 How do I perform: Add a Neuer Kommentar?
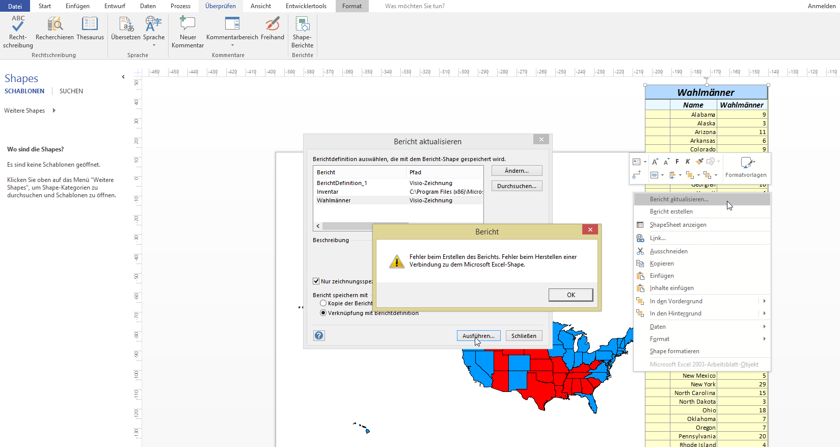[x=187, y=25]
